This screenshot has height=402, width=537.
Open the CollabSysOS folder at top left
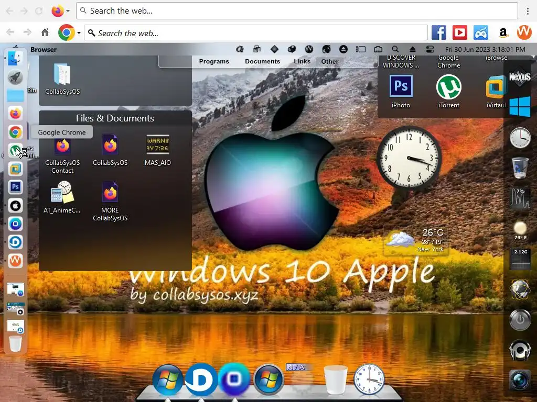[x=62, y=80]
